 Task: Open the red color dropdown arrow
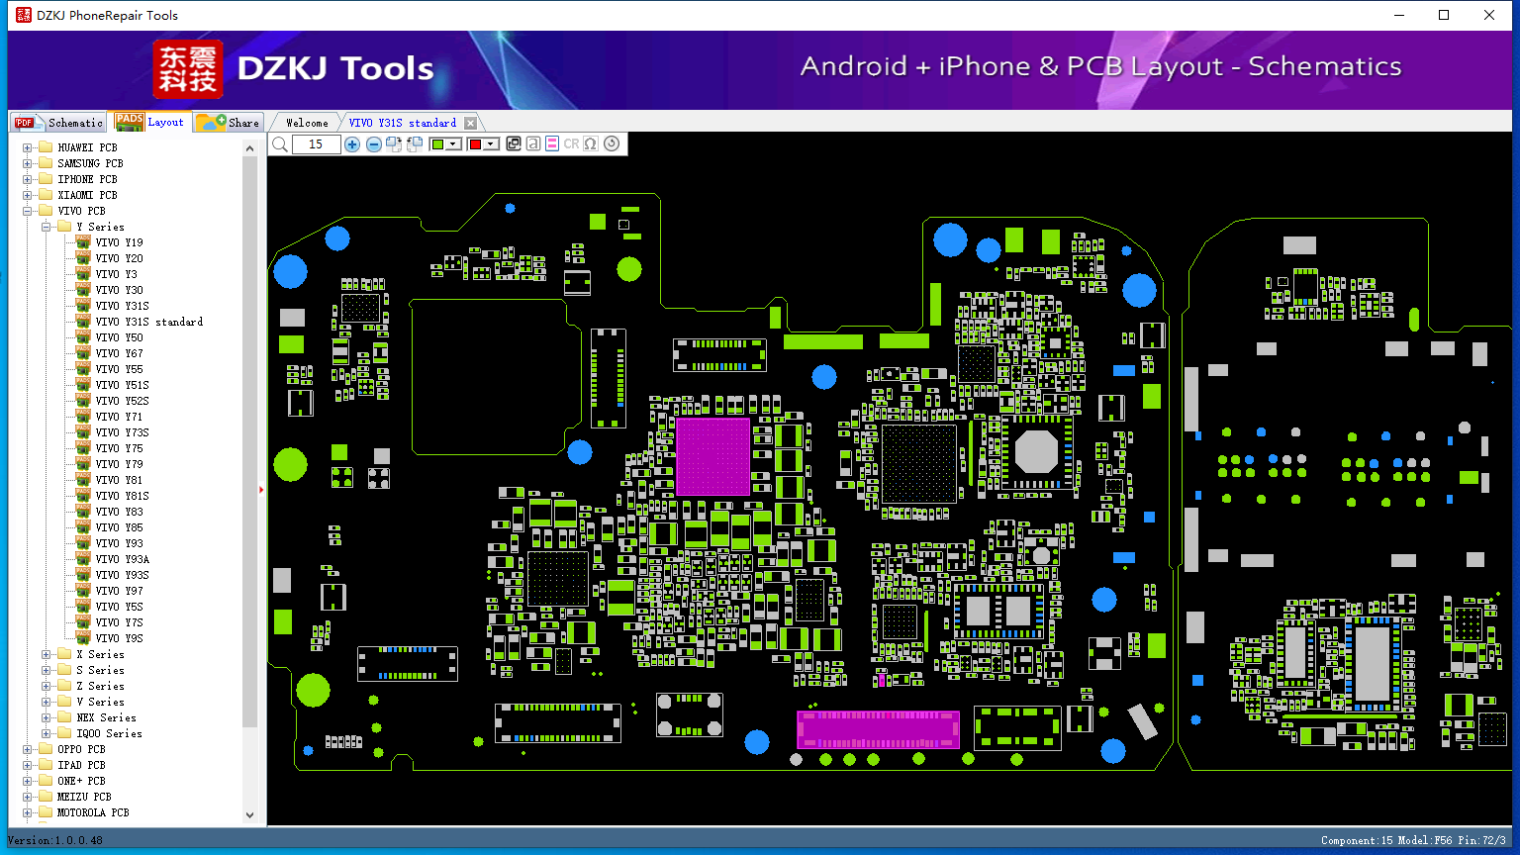pos(491,144)
